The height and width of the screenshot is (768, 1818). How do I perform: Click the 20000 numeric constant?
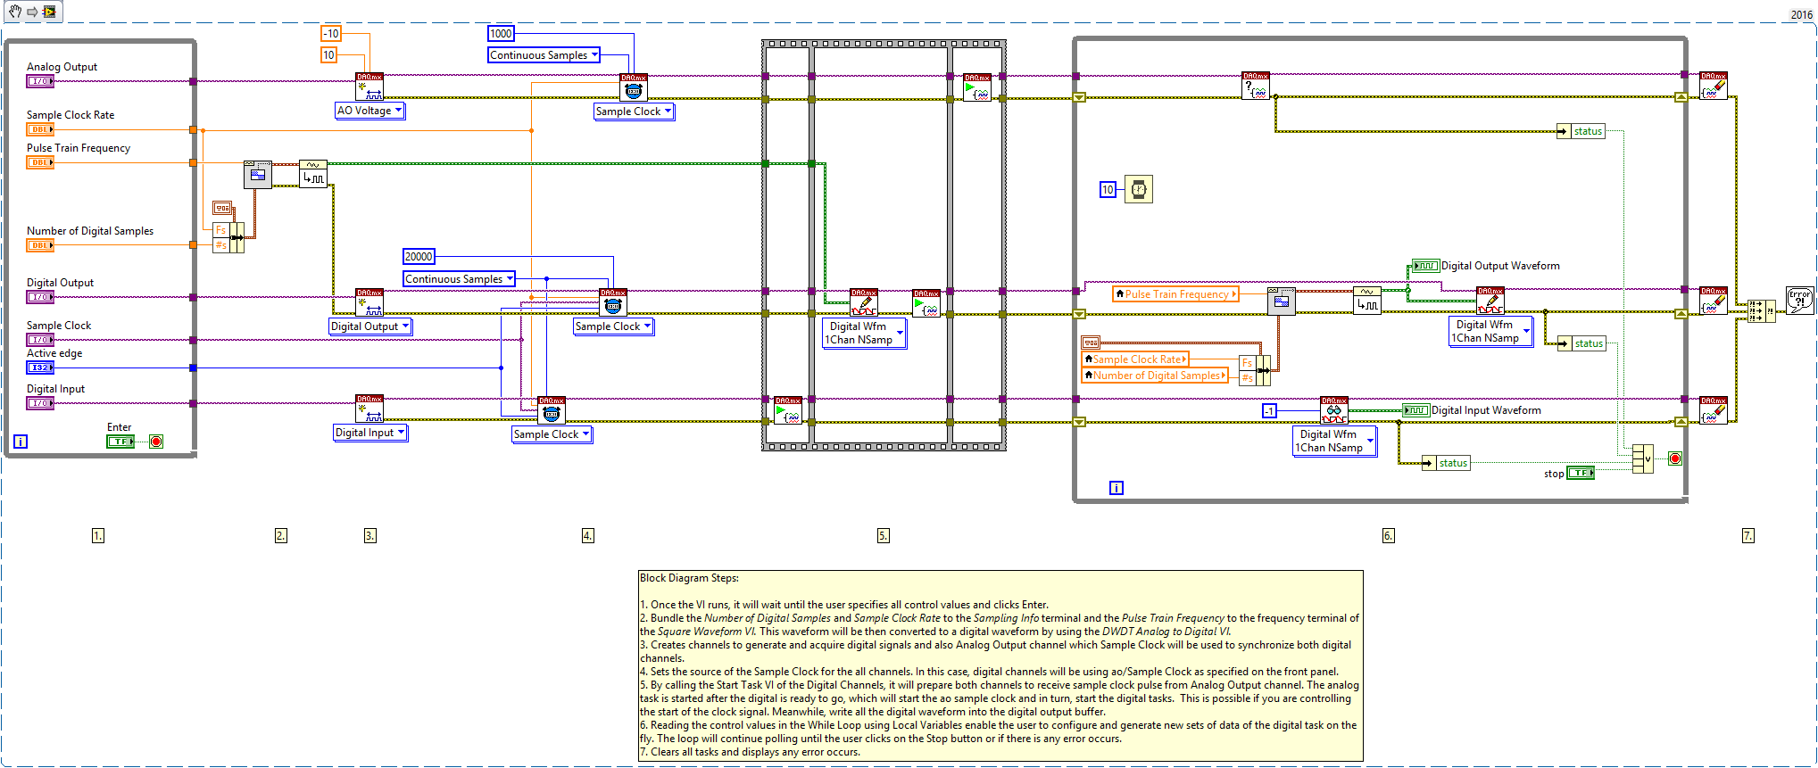[419, 257]
